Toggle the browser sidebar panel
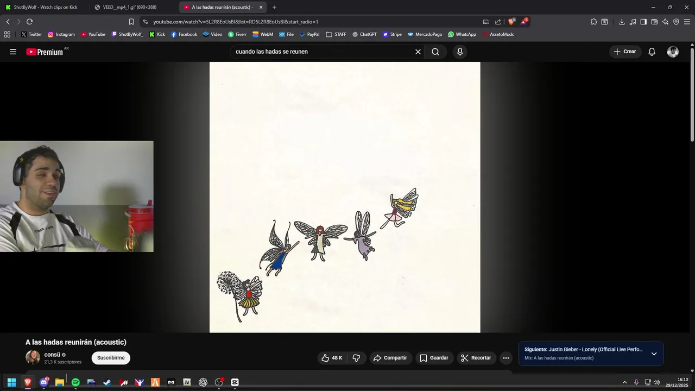The image size is (695, 391). coord(643,22)
